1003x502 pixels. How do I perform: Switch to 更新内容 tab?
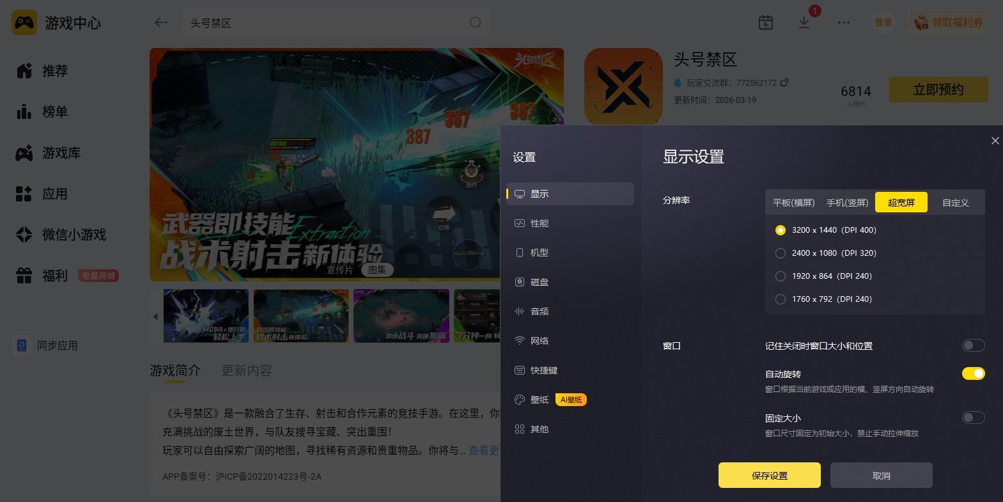point(247,371)
